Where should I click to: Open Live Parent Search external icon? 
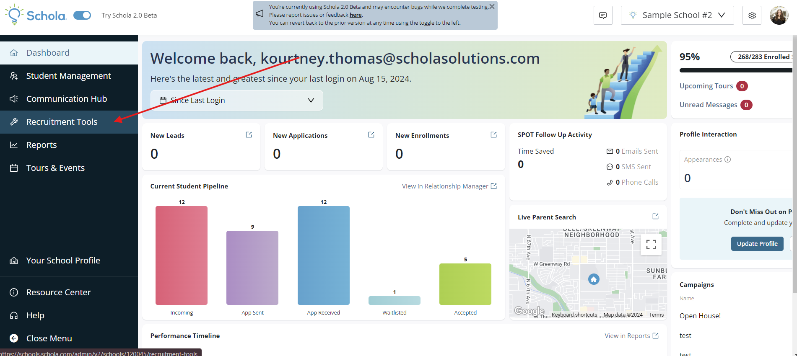click(655, 217)
